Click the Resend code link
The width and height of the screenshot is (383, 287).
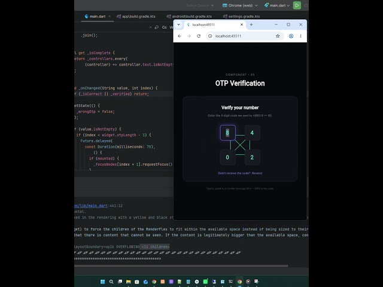point(257,173)
